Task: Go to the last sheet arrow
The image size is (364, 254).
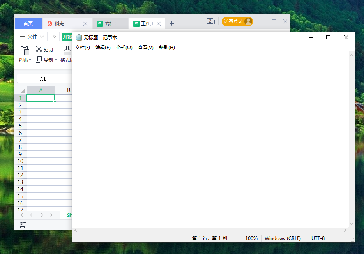Action: tap(51, 215)
